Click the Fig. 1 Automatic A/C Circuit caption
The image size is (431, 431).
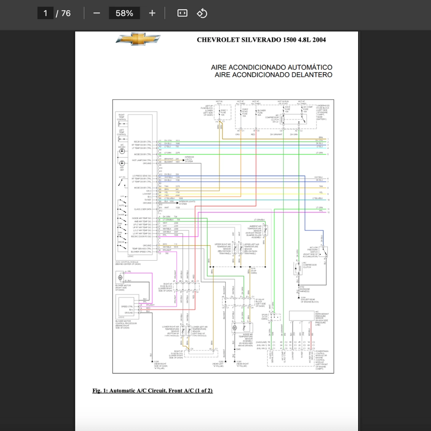[152, 391]
